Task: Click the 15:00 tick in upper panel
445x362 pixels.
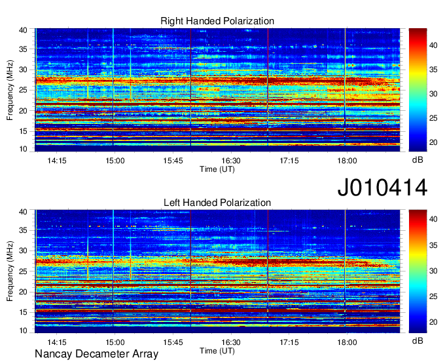Action: click(115, 161)
